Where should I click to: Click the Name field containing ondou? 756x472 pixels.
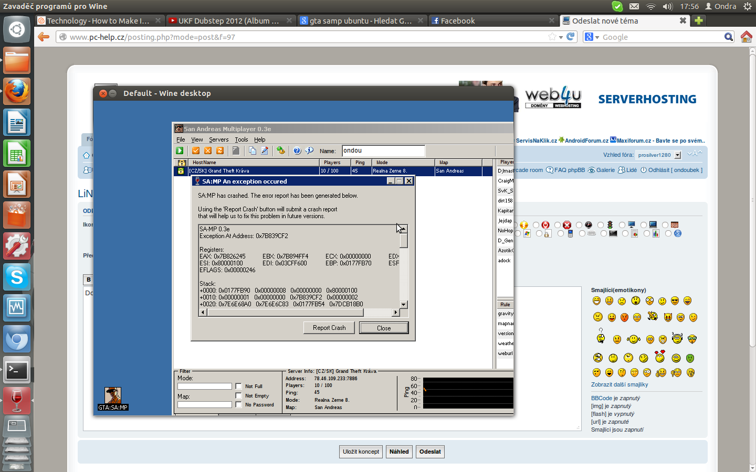[383, 151]
